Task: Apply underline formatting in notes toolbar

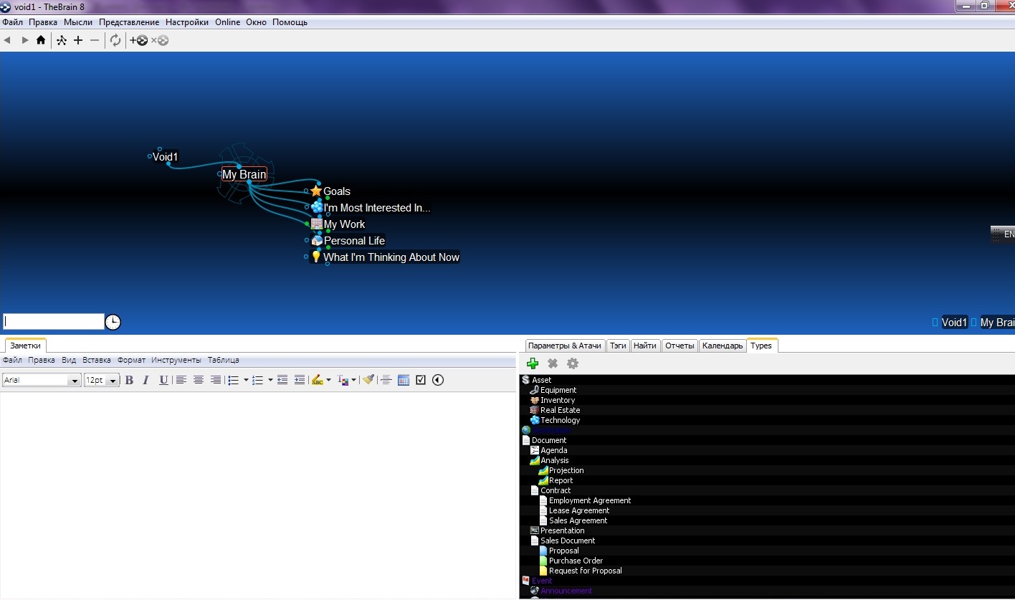Action: coord(163,380)
